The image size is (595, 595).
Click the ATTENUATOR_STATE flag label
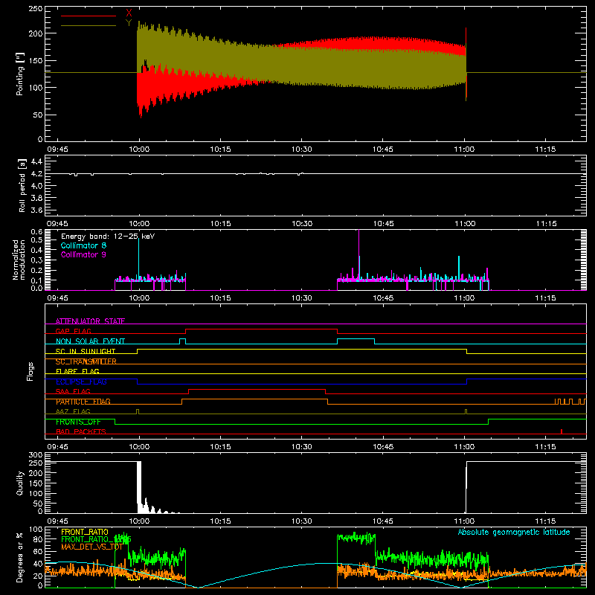click(x=90, y=321)
